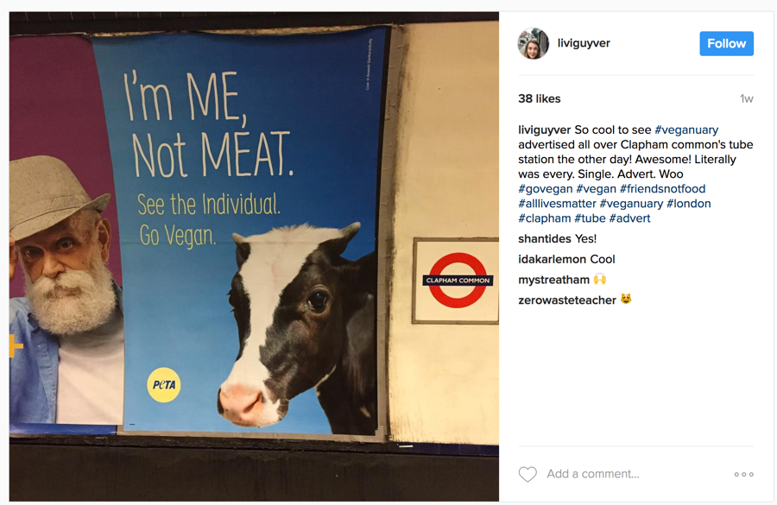Screen dimensions: 777x505
Task: Open commenter idakarlemon's profile
Action: pyautogui.click(x=552, y=259)
